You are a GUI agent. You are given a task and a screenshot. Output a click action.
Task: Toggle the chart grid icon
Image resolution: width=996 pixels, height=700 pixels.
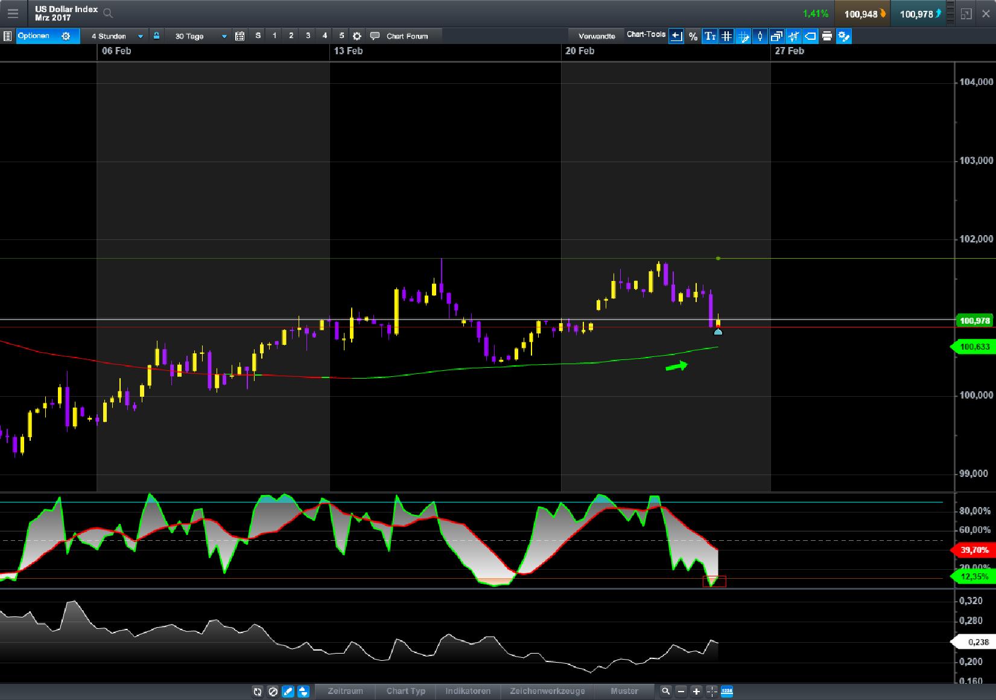pos(726,36)
